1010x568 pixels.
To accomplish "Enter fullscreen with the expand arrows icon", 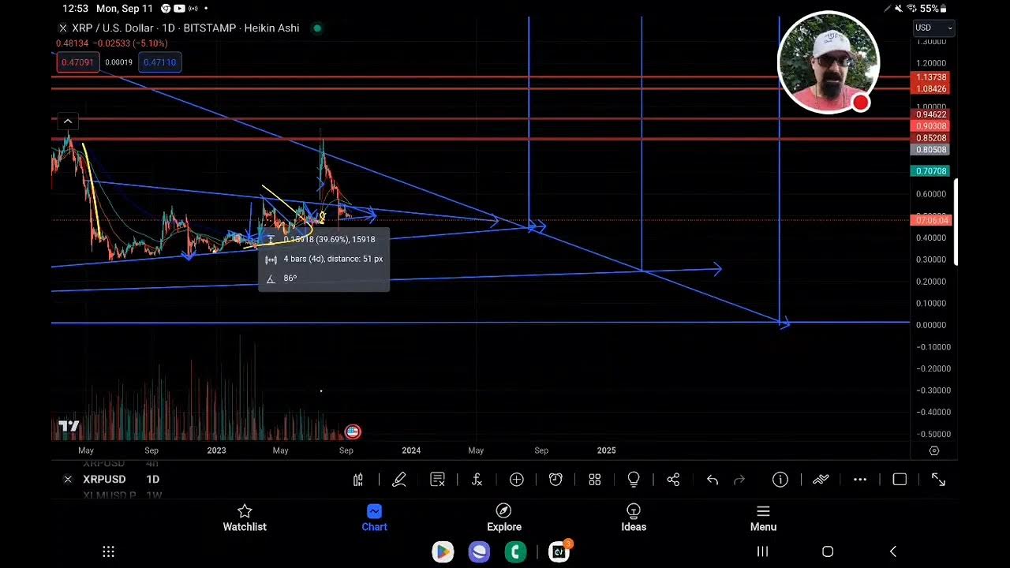I will [x=938, y=480].
